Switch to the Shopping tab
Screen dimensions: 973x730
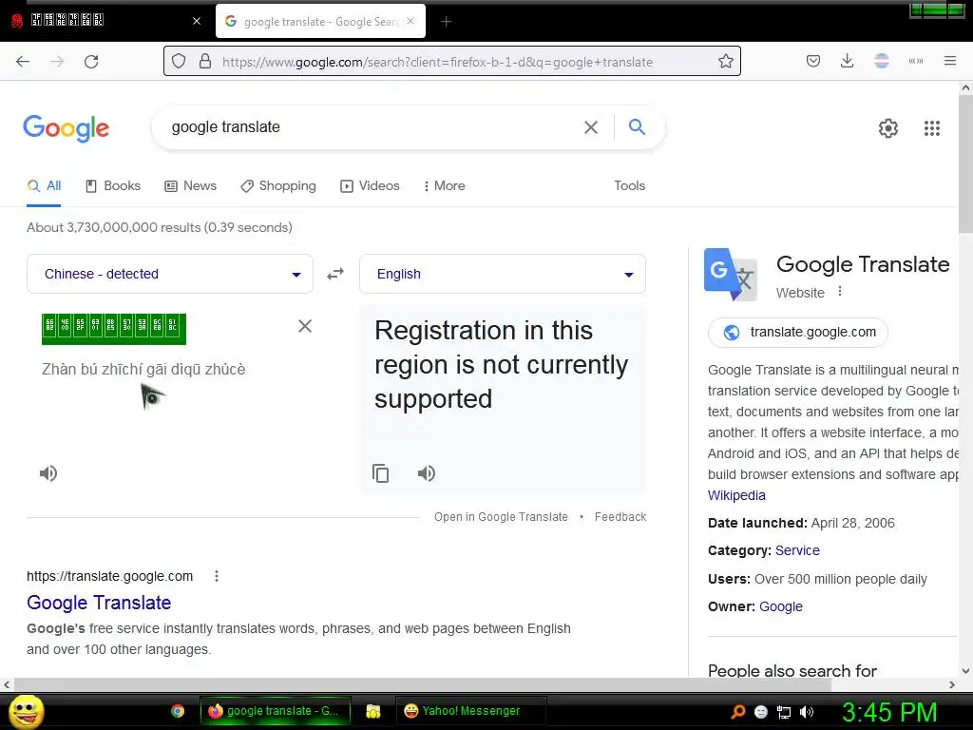click(278, 185)
